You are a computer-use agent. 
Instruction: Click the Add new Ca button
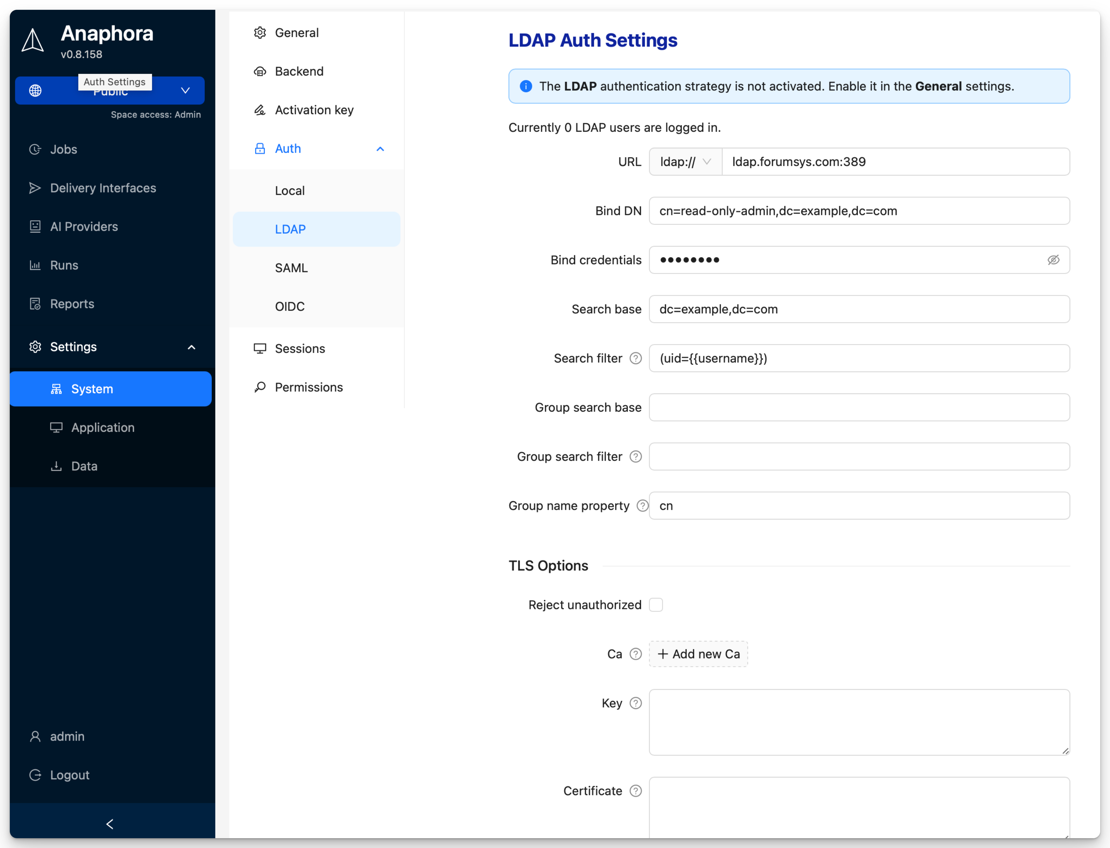point(698,654)
